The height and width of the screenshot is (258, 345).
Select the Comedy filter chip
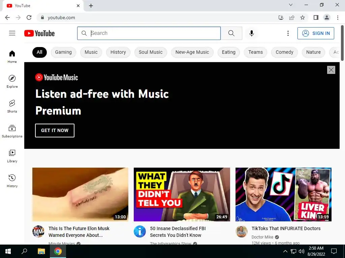(284, 52)
